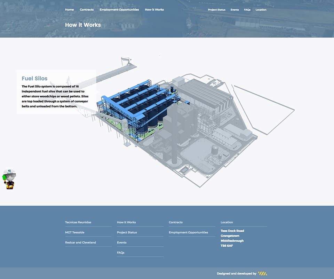Screen dimensions: 334x279
Task: Open the Redcar and Cleveland footer link
Action: [x=80, y=242]
